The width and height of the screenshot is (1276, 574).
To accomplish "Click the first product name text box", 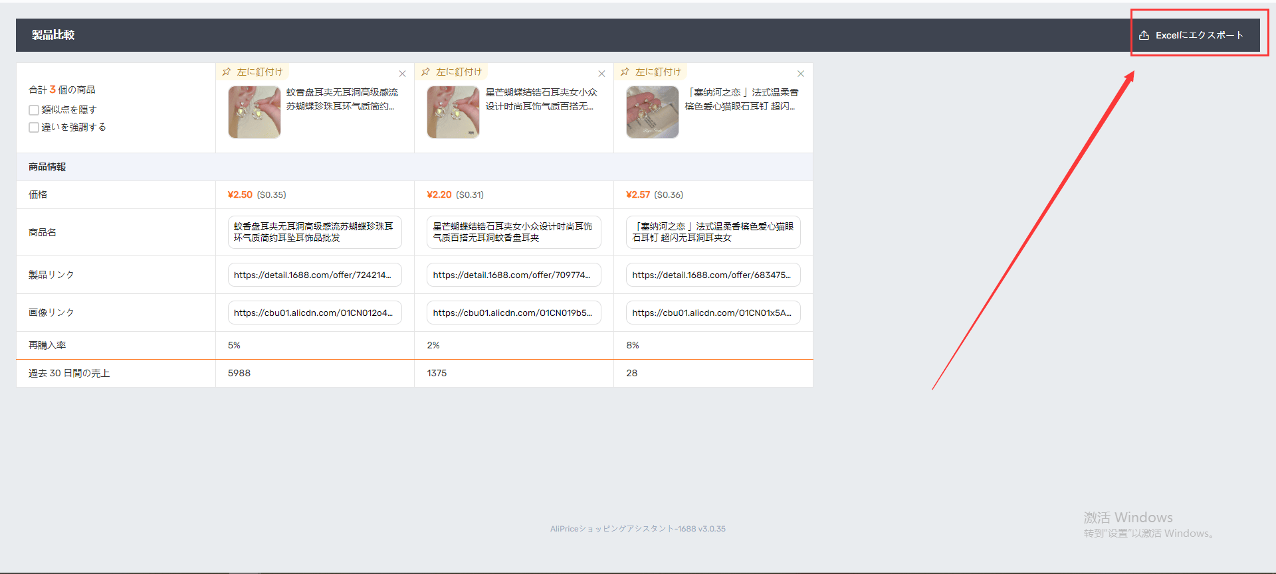I will [315, 232].
